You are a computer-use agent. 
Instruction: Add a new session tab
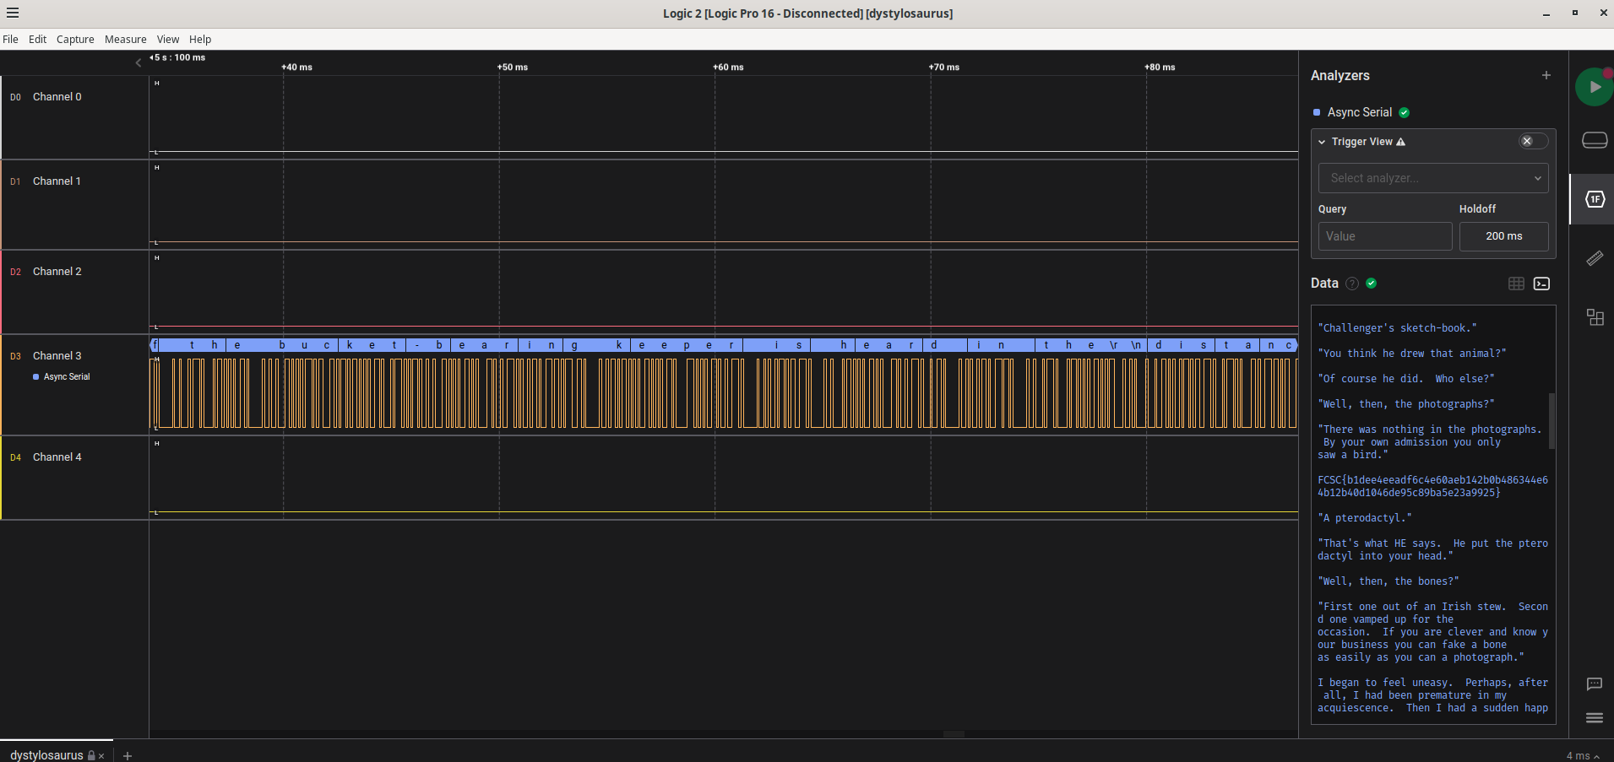[128, 756]
